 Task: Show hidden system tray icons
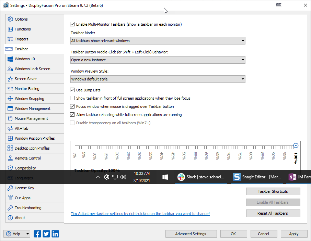(x=98, y=177)
